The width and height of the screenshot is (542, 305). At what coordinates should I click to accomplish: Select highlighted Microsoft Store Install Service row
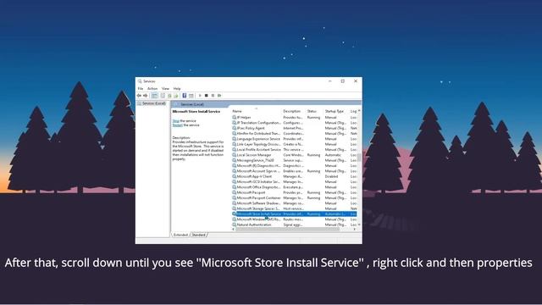pos(294,214)
